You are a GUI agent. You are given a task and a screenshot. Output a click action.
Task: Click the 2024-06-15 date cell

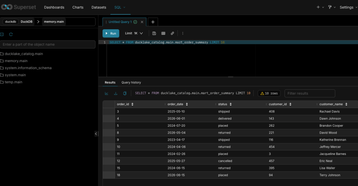pyautogui.click(x=176, y=168)
